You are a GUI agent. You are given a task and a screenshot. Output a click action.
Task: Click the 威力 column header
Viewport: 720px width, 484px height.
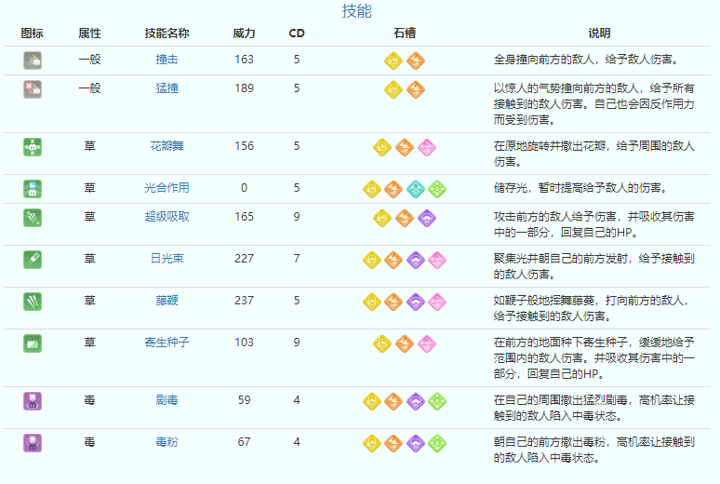(x=244, y=34)
